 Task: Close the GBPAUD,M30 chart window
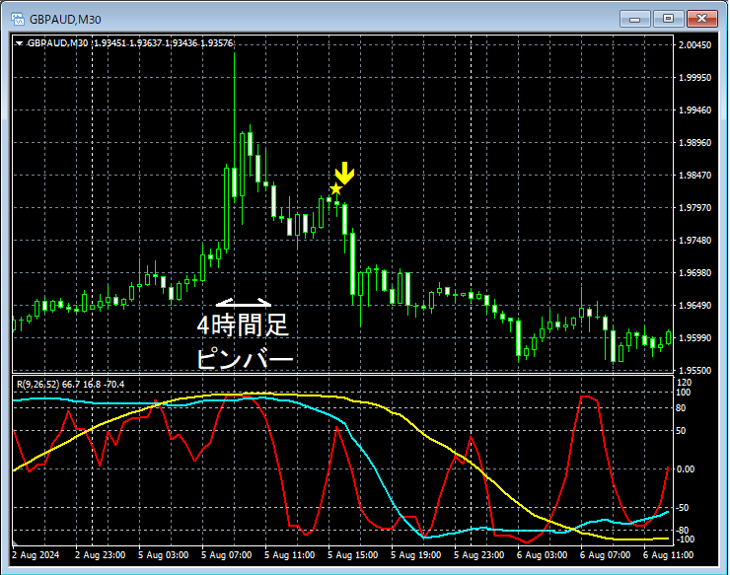(x=701, y=19)
